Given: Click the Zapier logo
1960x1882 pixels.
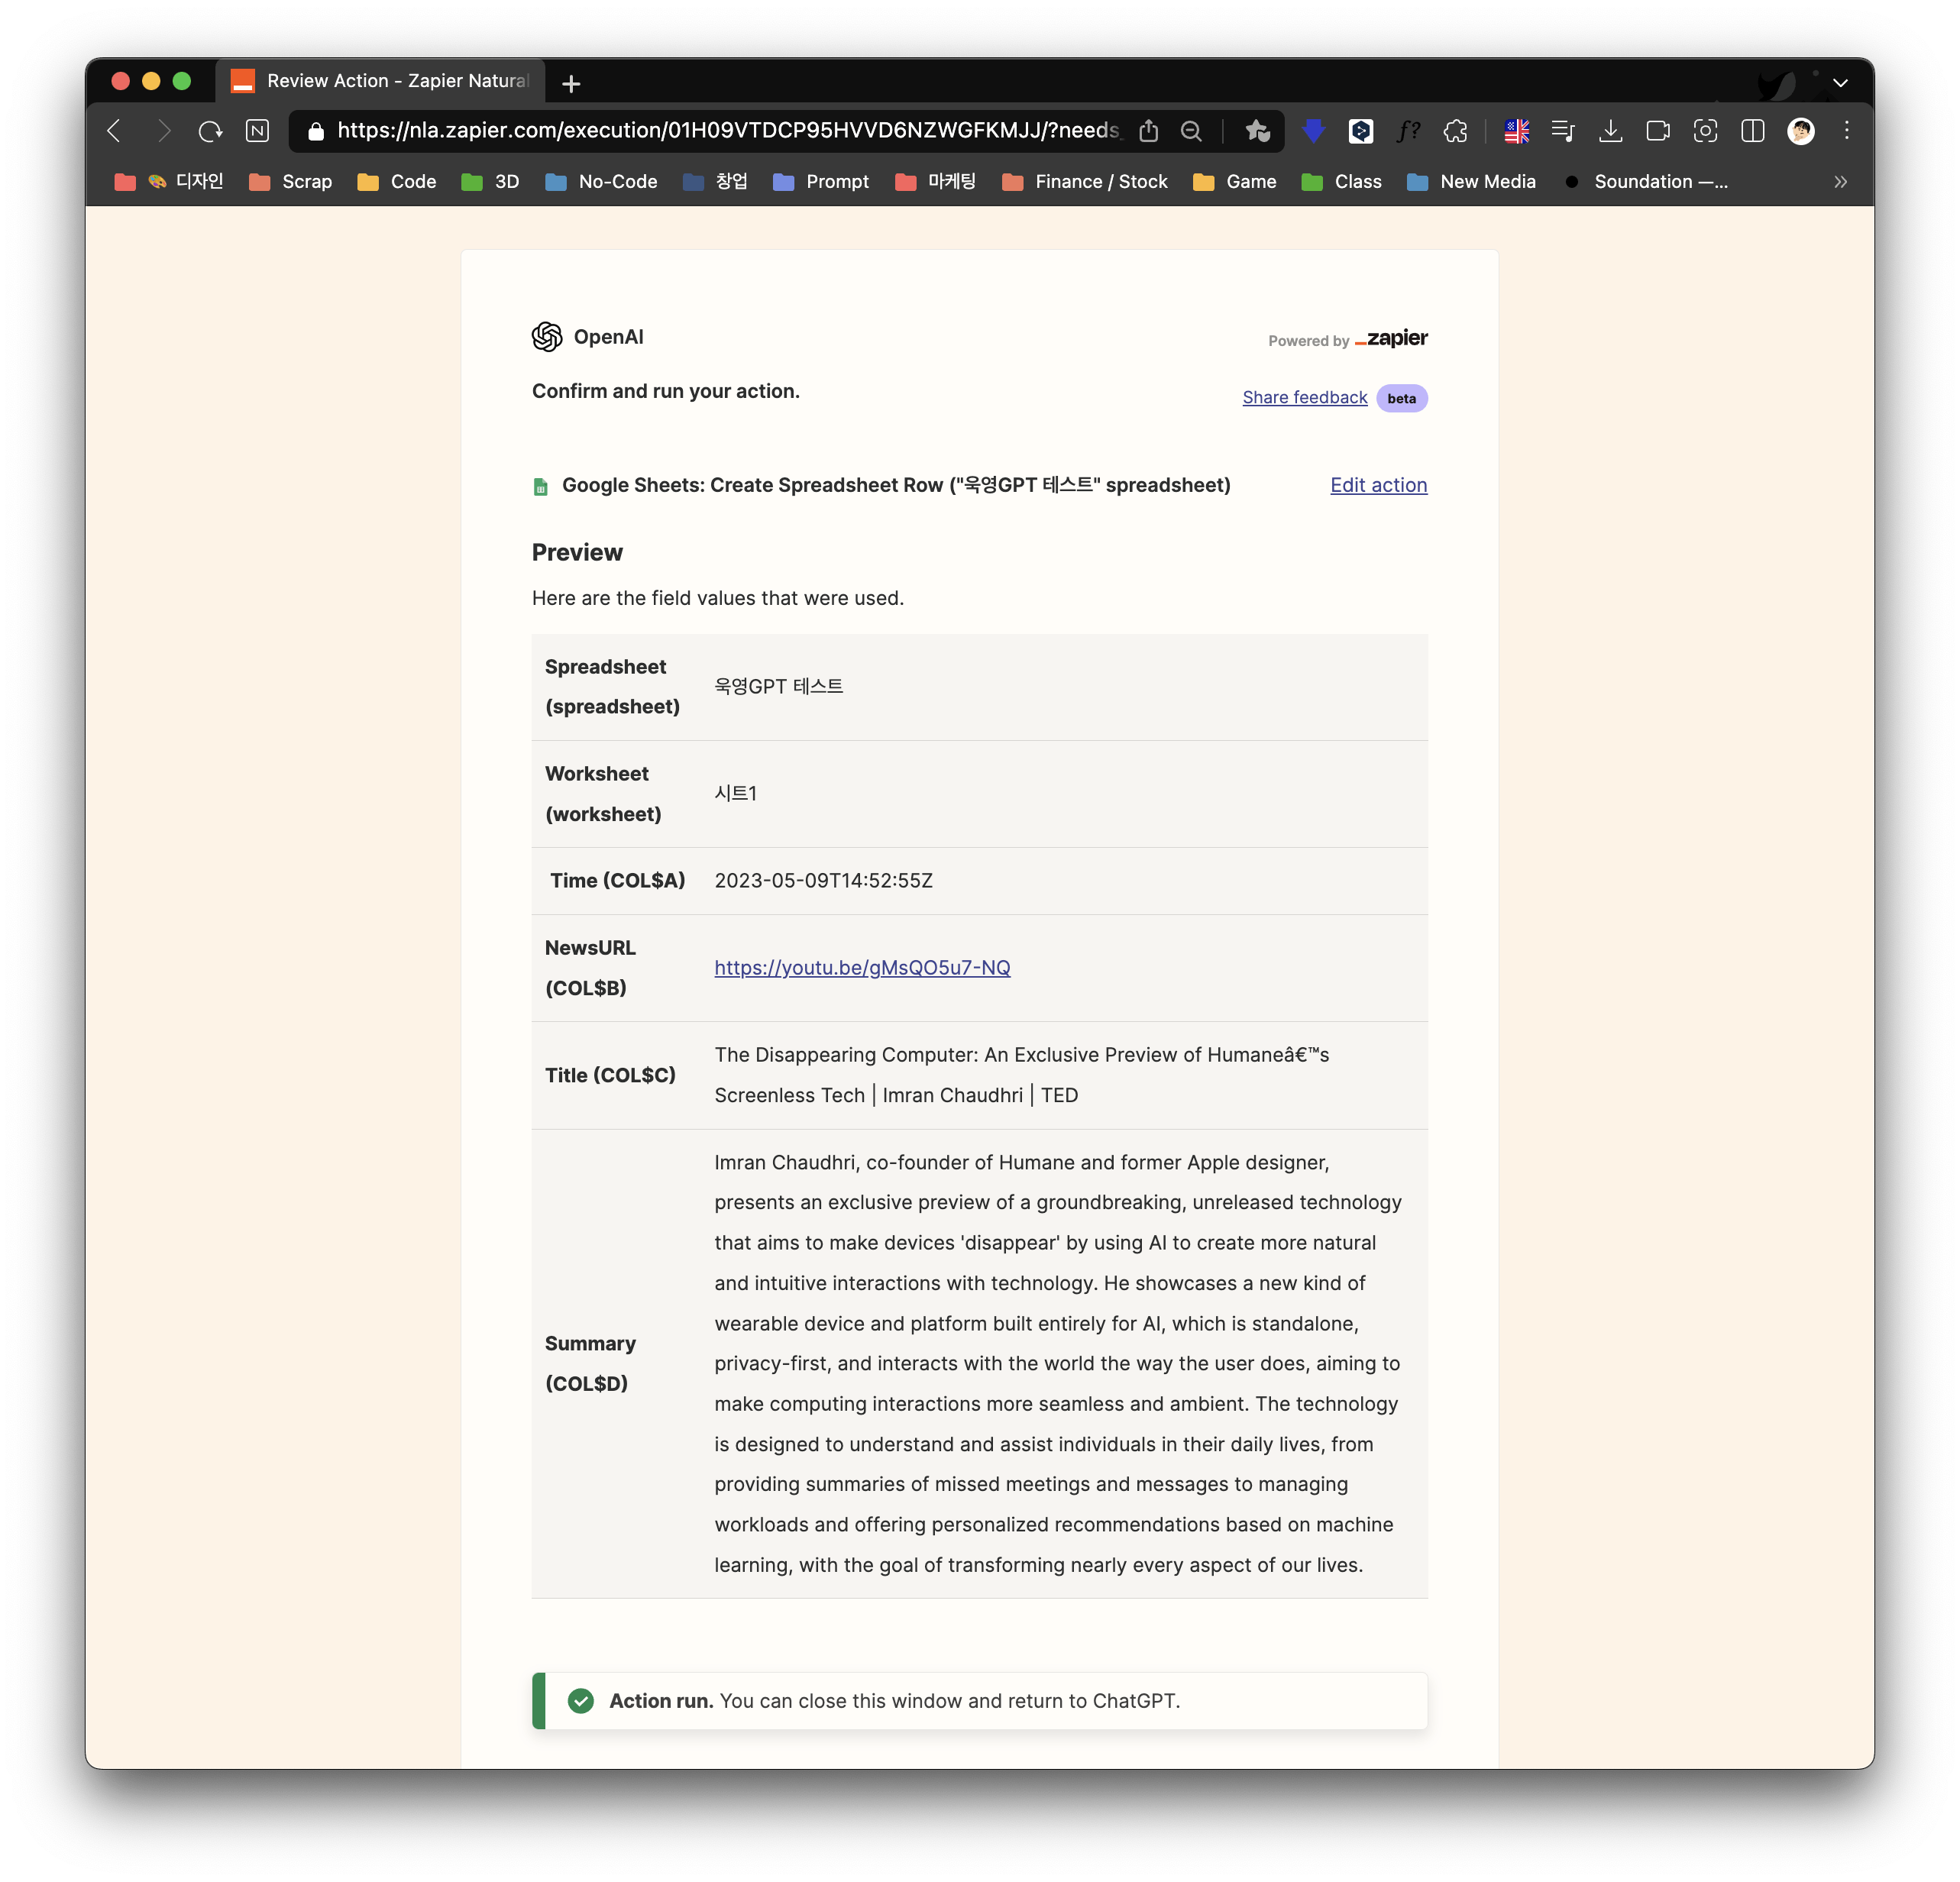Looking at the screenshot, I should click(1391, 339).
